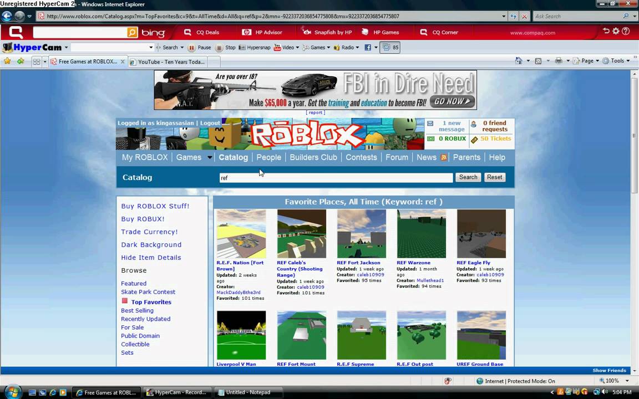
Task: Select Recently Updated browse option
Action: point(145,319)
